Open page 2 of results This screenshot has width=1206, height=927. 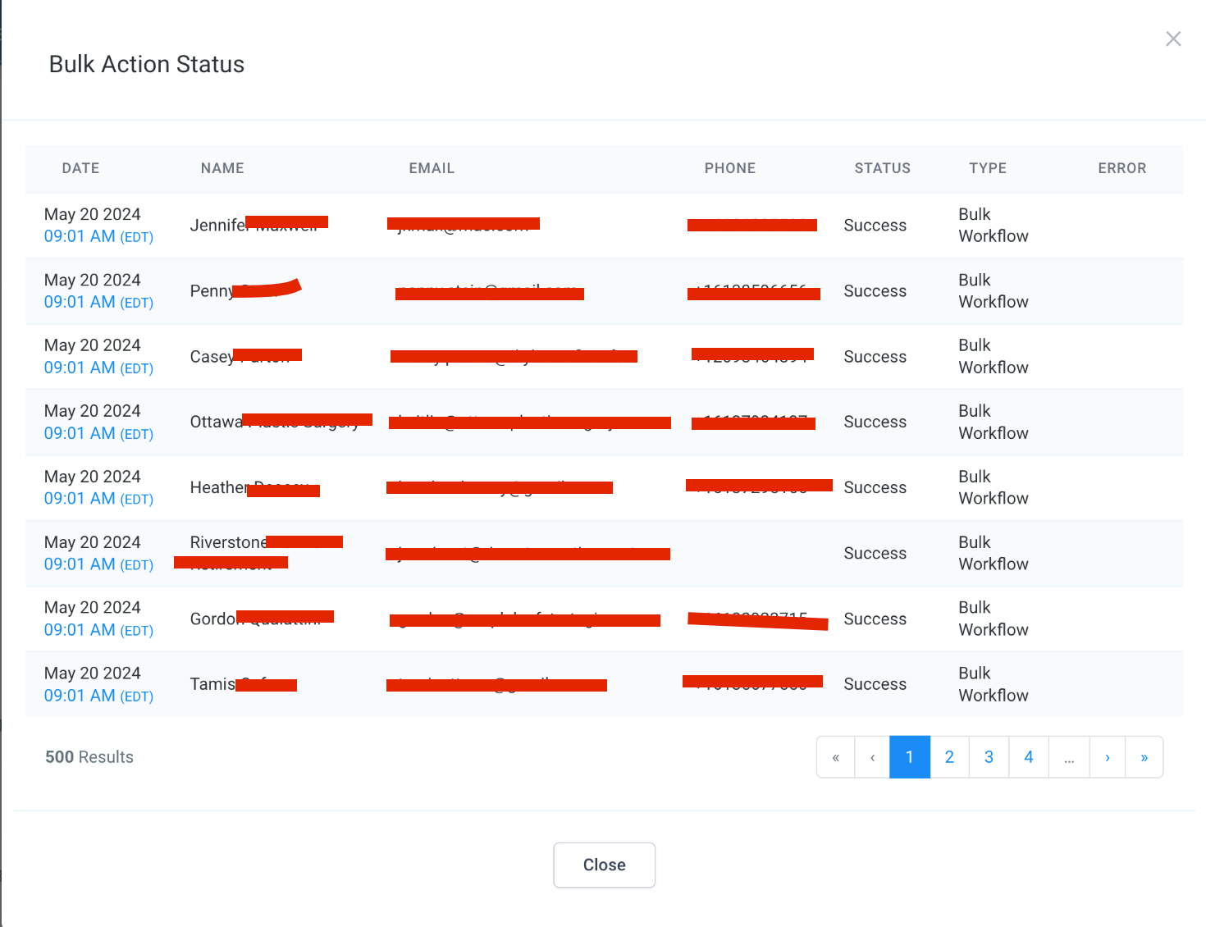coord(949,757)
